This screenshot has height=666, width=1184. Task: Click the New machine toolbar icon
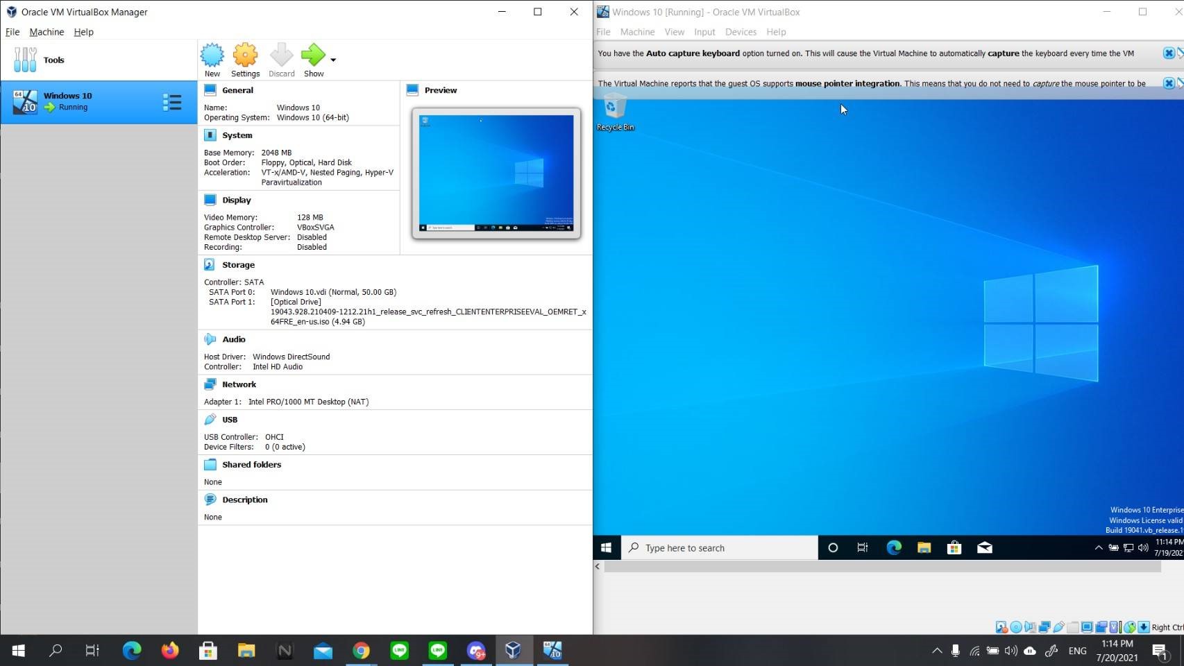(212, 55)
